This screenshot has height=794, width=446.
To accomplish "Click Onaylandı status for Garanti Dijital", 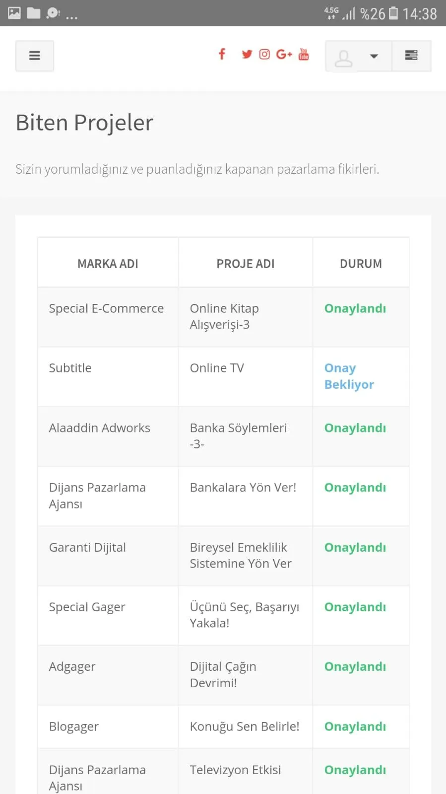I will pos(355,547).
